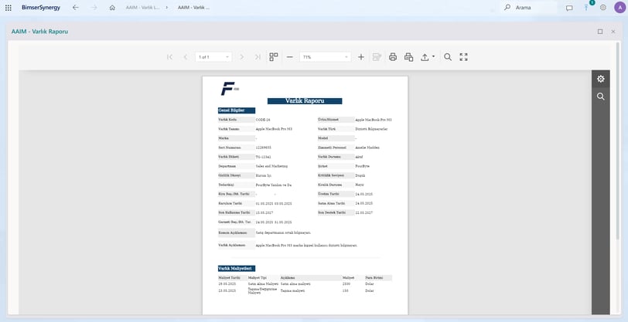Open the home page icon

point(112,8)
